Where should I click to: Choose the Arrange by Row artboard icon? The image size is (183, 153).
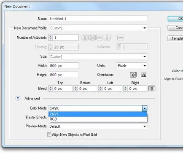100,38
